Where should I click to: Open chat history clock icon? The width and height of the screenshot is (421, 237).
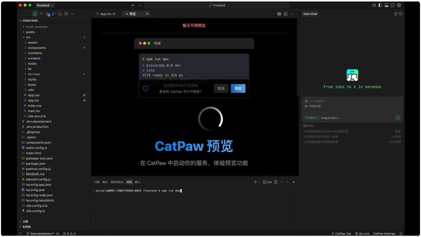[396, 14]
